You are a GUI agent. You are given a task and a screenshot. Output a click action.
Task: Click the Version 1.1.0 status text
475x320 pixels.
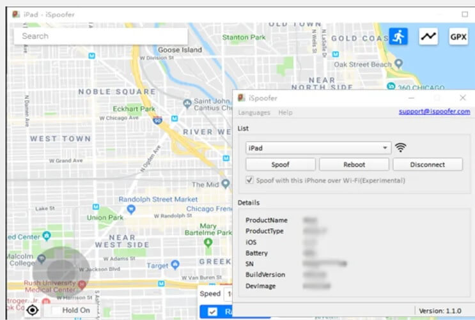(440, 311)
